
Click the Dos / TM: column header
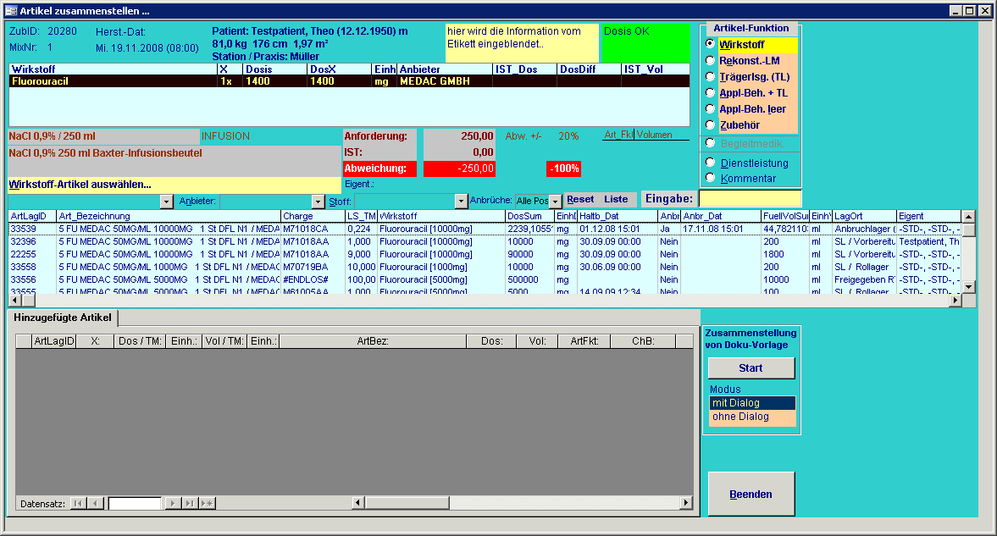click(x=141, y=341)
